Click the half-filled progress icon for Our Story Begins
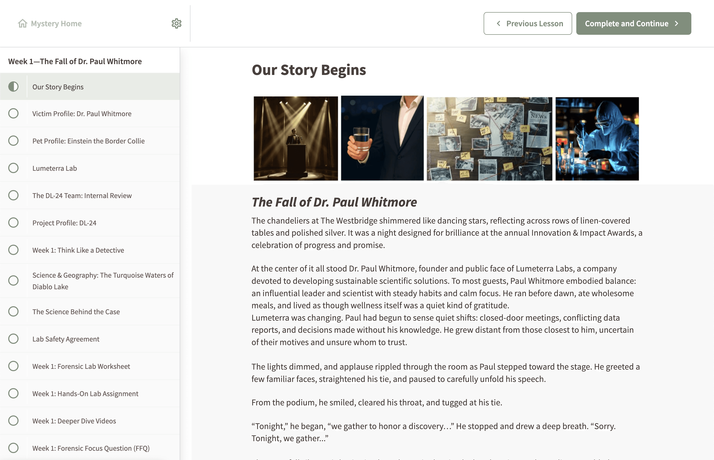The width and height of the screenshot is (714, 460). (x=13, y=87)
